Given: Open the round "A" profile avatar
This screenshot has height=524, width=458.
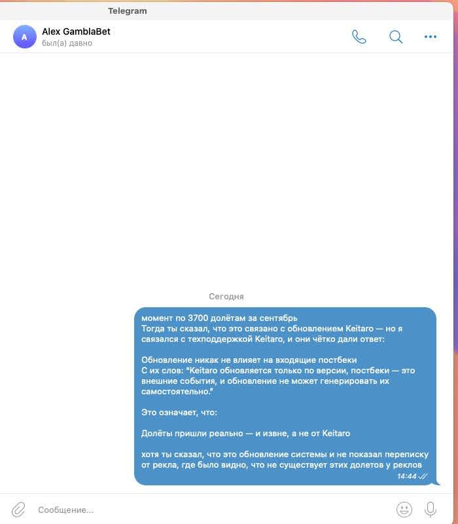Looking at the screenshot, I should [x=24, y=37].
